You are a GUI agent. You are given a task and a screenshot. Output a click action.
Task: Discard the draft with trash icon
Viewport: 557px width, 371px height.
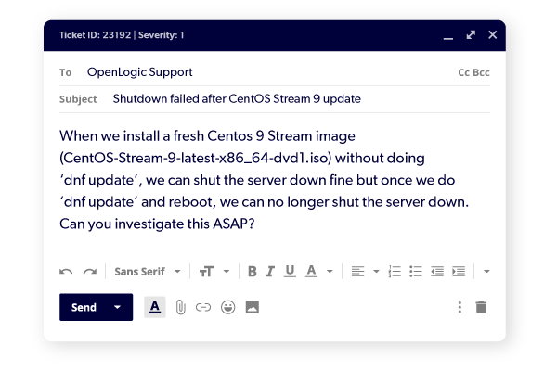tap(481, 307)
